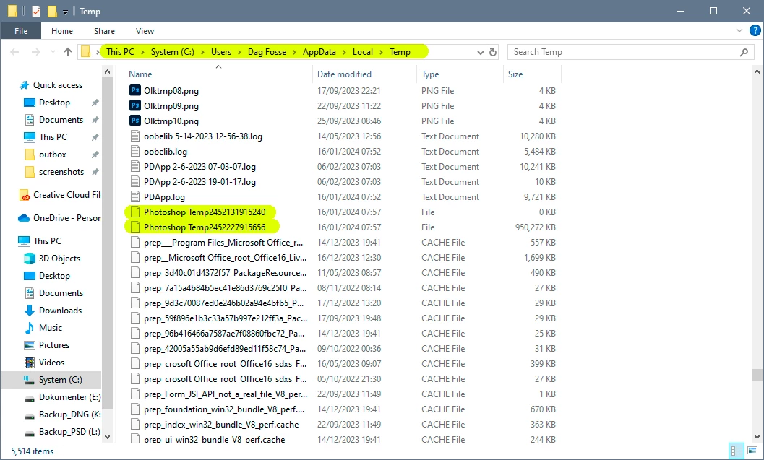Go forward with the forward arrow
764x460 pixels.
tap(36, 51)
